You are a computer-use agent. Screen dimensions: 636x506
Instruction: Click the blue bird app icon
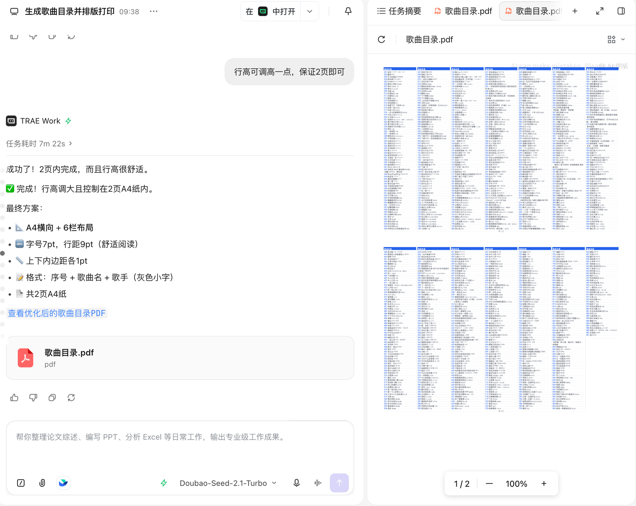[63, 483]
